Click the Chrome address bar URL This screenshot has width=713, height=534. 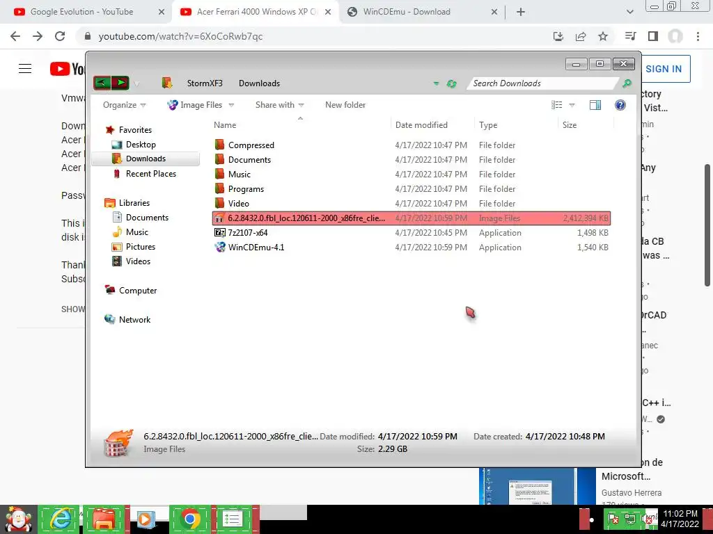coord(180,36)
